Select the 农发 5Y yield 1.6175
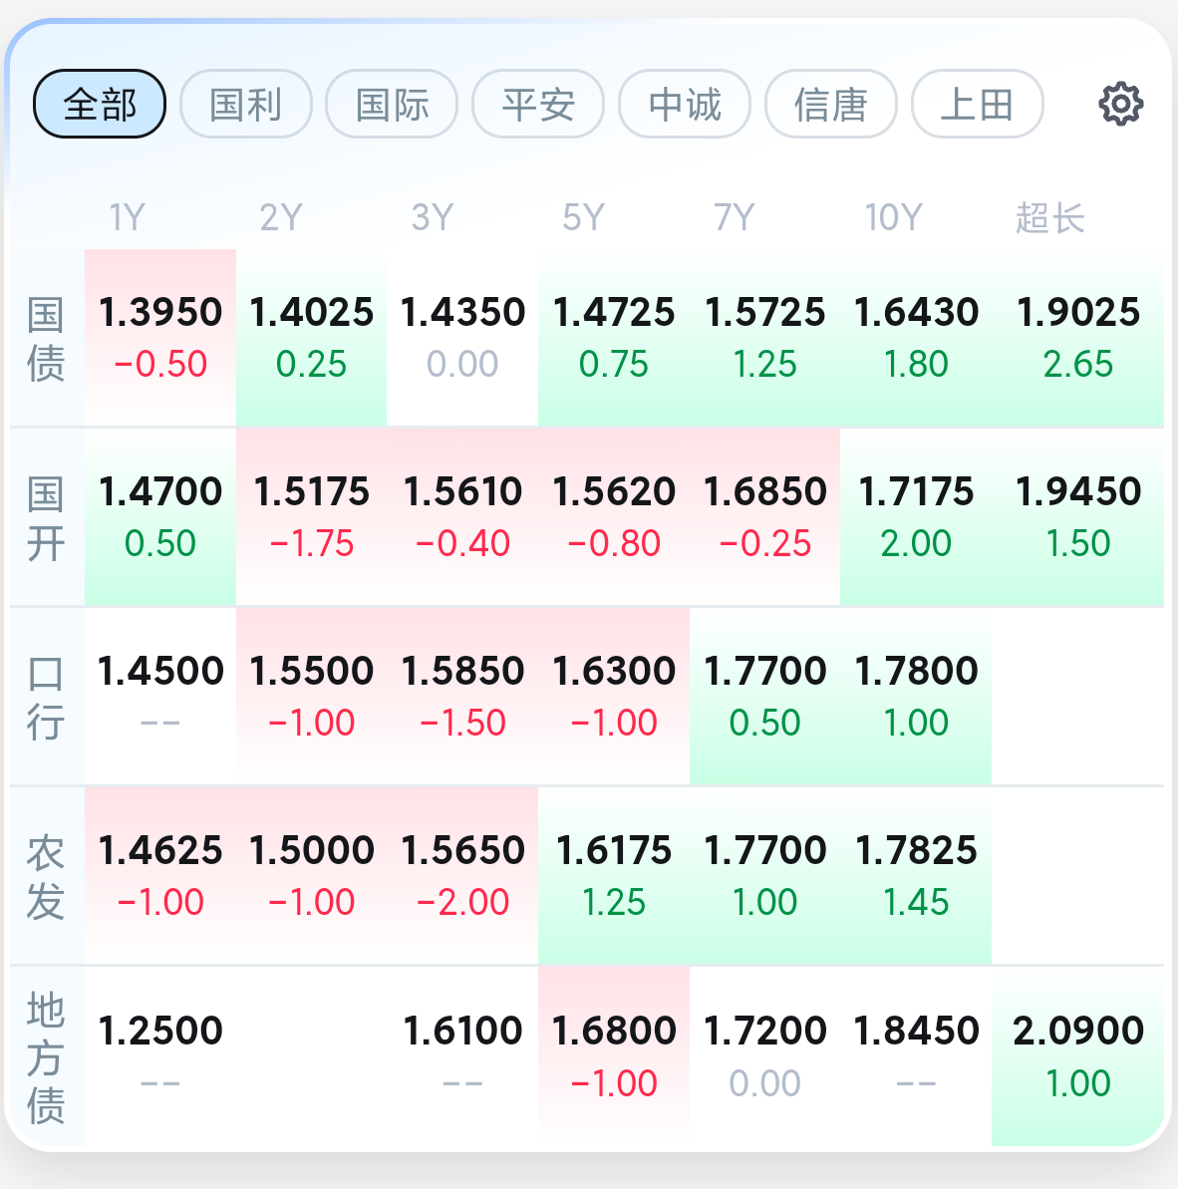The height and width of the screenshot is (1189, 1178). [x=614, y=876]
